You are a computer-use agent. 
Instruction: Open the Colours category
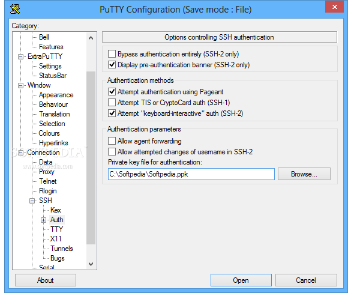point(49,133)
